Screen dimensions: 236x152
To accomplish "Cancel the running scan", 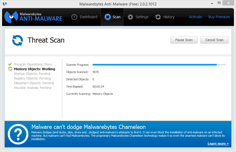I will pos(214,40).
